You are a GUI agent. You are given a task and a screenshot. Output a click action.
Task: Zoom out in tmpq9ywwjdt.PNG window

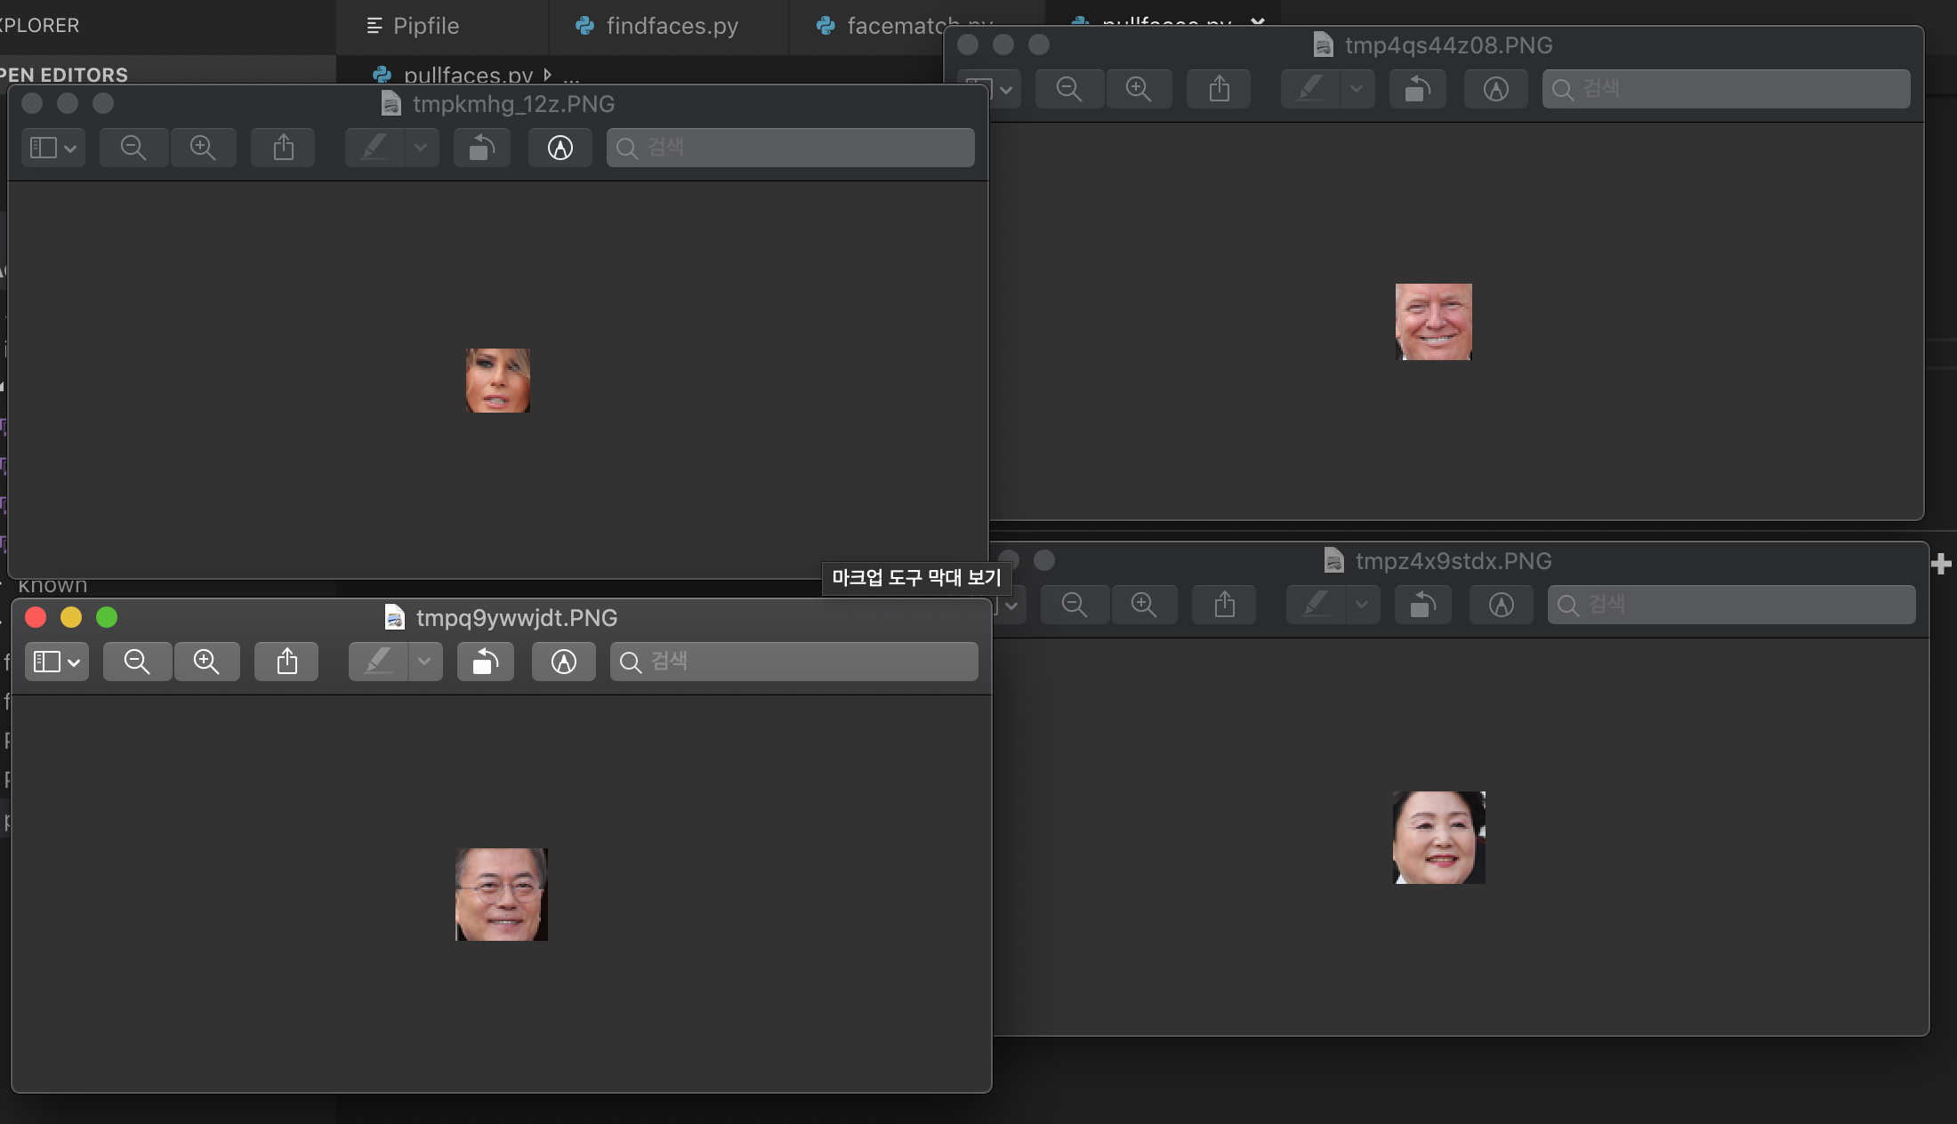137,662
